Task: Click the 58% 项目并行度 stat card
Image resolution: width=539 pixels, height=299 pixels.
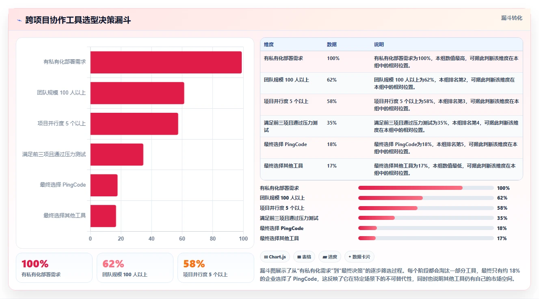Action: pyautogui.click(x=216, y=268)
